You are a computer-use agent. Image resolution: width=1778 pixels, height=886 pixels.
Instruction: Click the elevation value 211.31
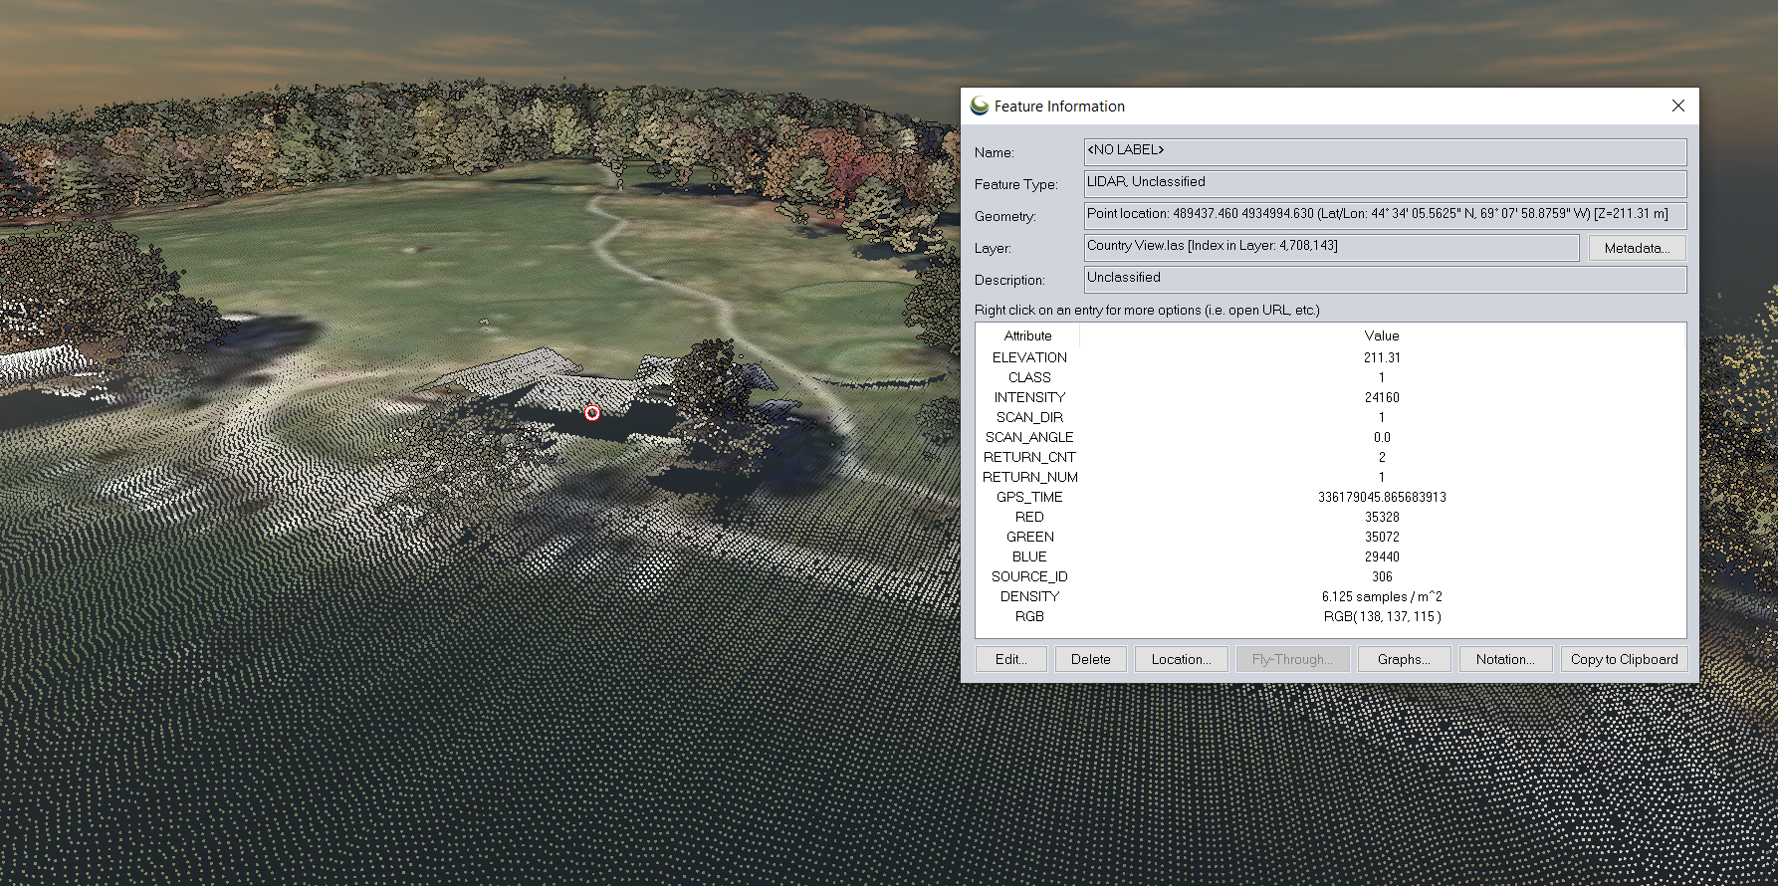[1382, 357]
